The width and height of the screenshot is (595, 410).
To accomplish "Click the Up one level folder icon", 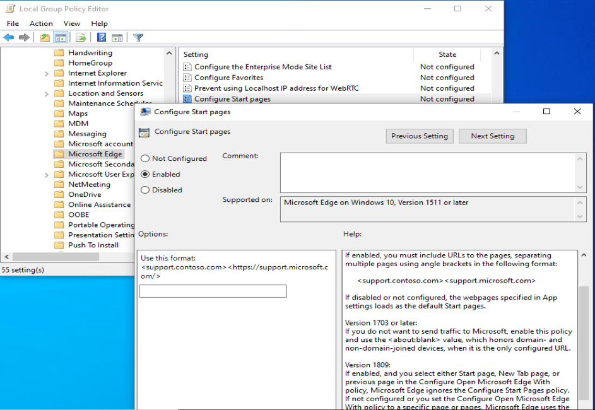I will (45, 37).
